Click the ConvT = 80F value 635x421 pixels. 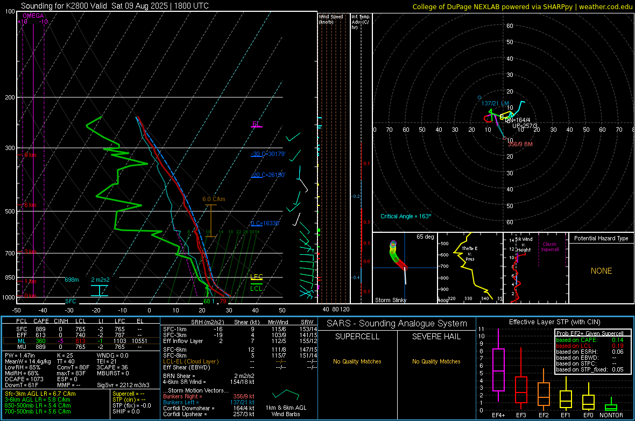coord(73,367)
